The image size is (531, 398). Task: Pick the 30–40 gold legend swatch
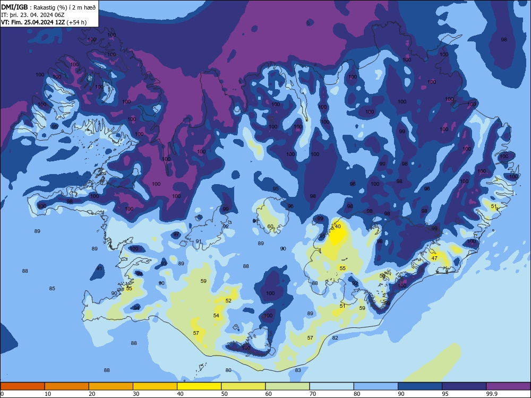[155, 386]
